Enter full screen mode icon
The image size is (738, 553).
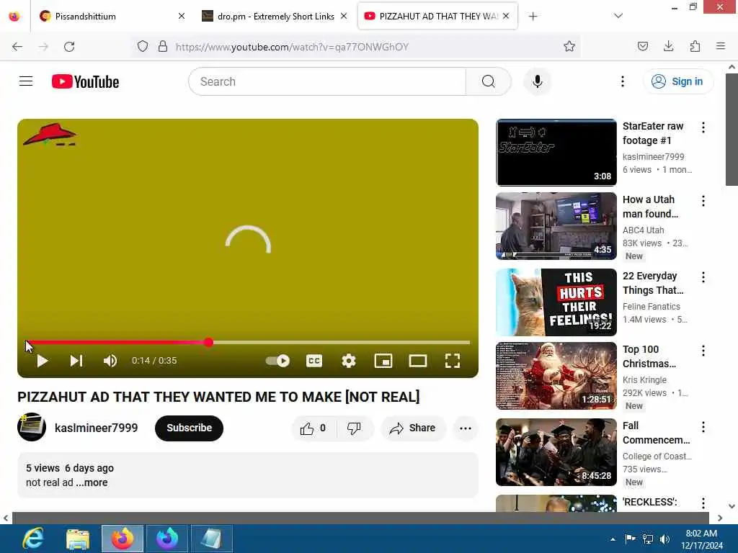[x=453, y=361]
